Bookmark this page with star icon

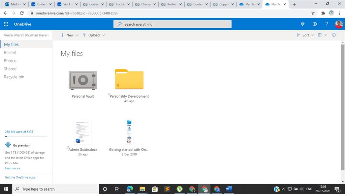click(313, 13)
